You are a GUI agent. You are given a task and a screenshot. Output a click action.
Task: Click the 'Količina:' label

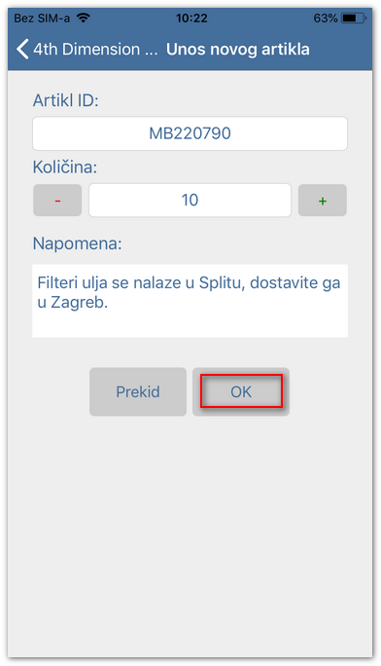[65, 166]
